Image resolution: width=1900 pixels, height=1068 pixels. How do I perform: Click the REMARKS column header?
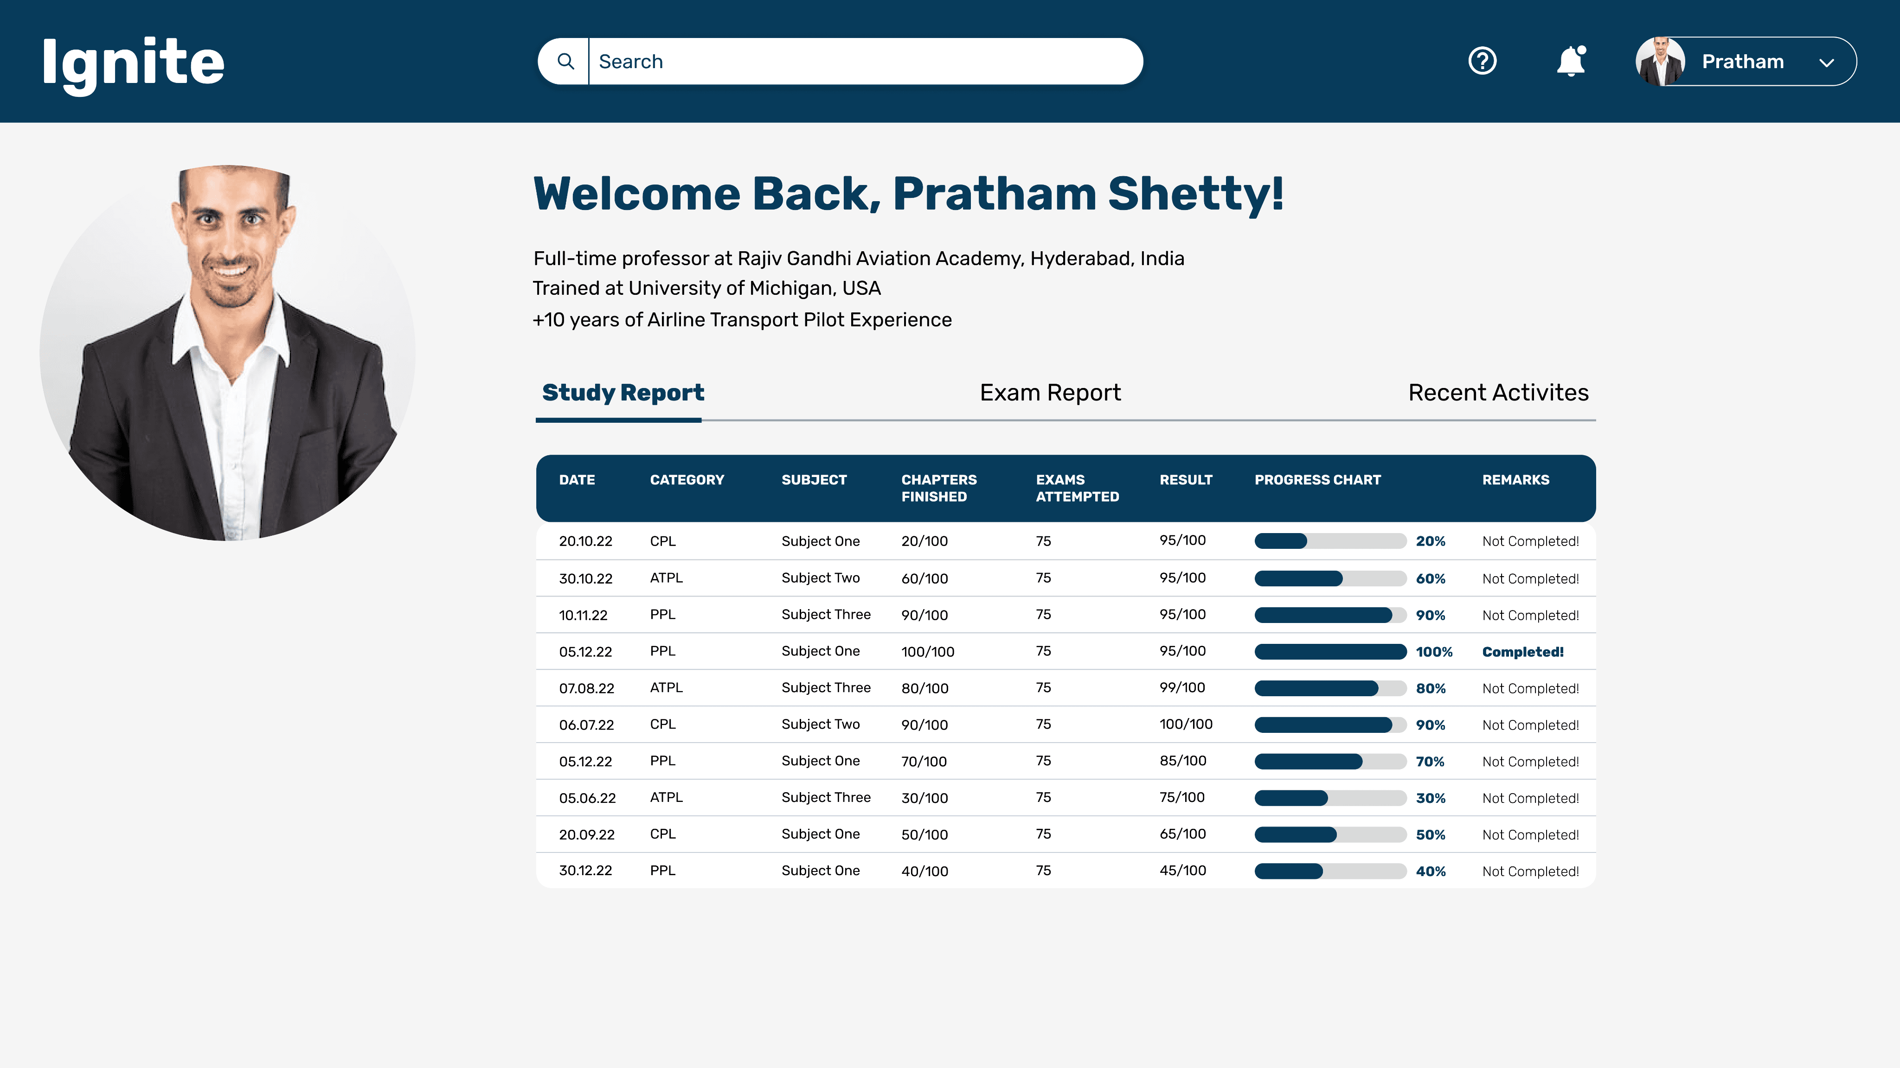point(1515,480)
